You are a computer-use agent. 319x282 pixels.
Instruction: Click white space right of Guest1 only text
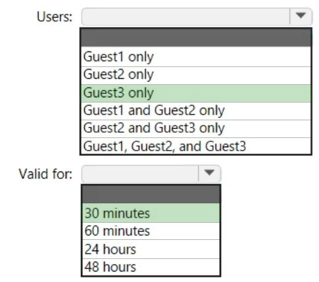(x=232, y=57)
